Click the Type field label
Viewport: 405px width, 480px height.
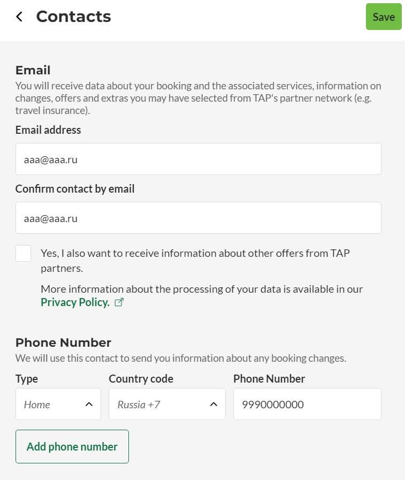[x=27, y=379]
